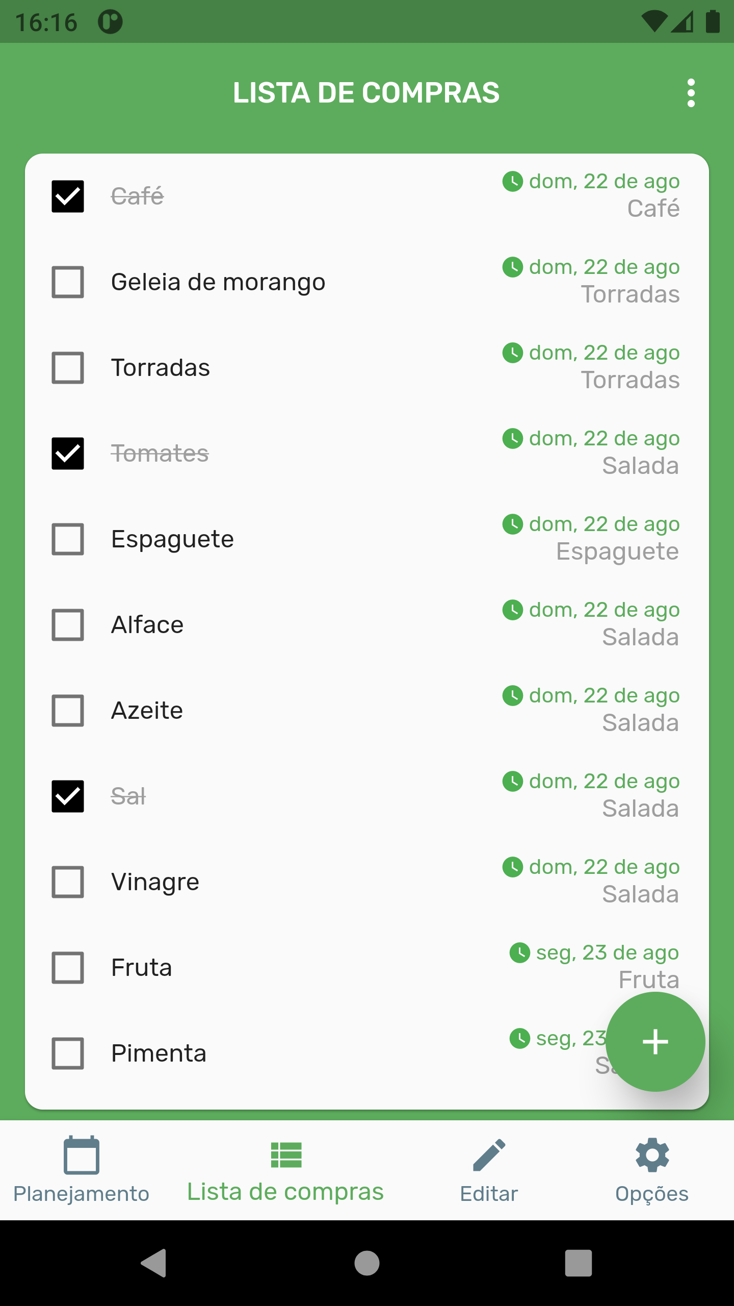Tap the Android back navigation button
734x1306 pixels.
pos(153,1263)
